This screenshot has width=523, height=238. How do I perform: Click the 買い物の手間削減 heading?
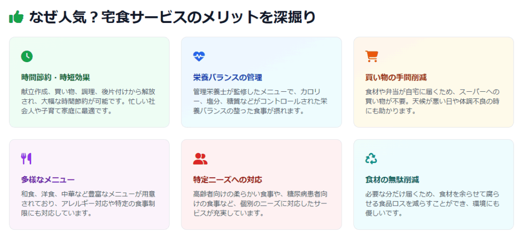(x=396, y=77)
